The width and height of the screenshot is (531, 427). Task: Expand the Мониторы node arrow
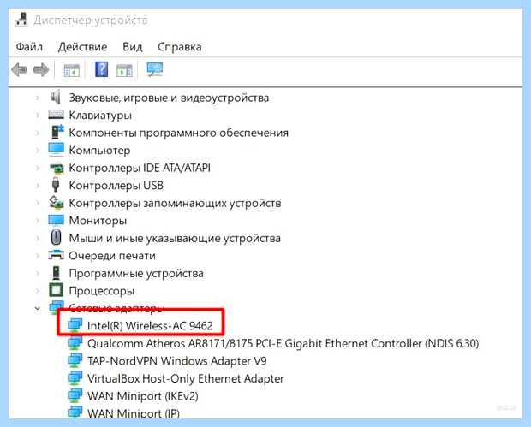point(38,221)
